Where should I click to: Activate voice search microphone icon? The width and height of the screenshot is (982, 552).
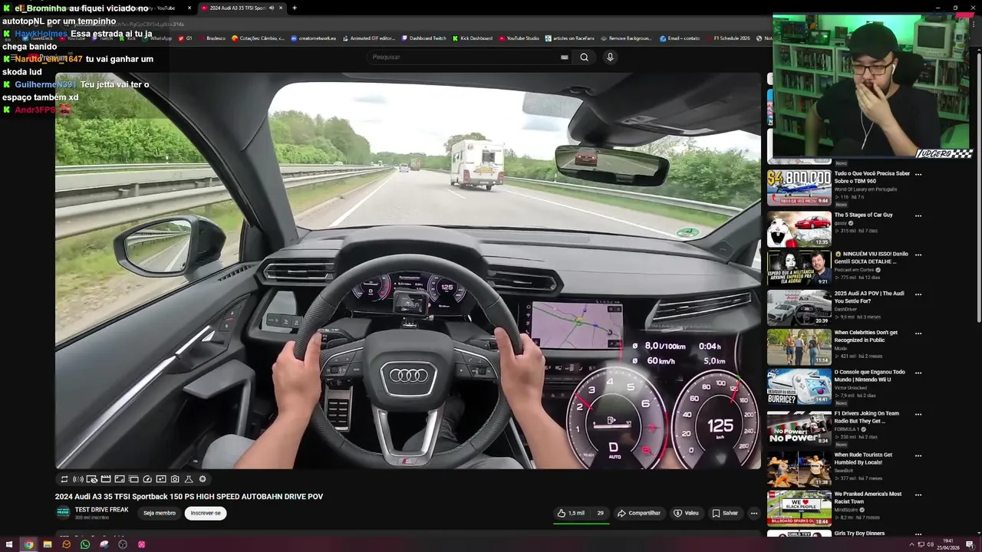coord(610,57)
